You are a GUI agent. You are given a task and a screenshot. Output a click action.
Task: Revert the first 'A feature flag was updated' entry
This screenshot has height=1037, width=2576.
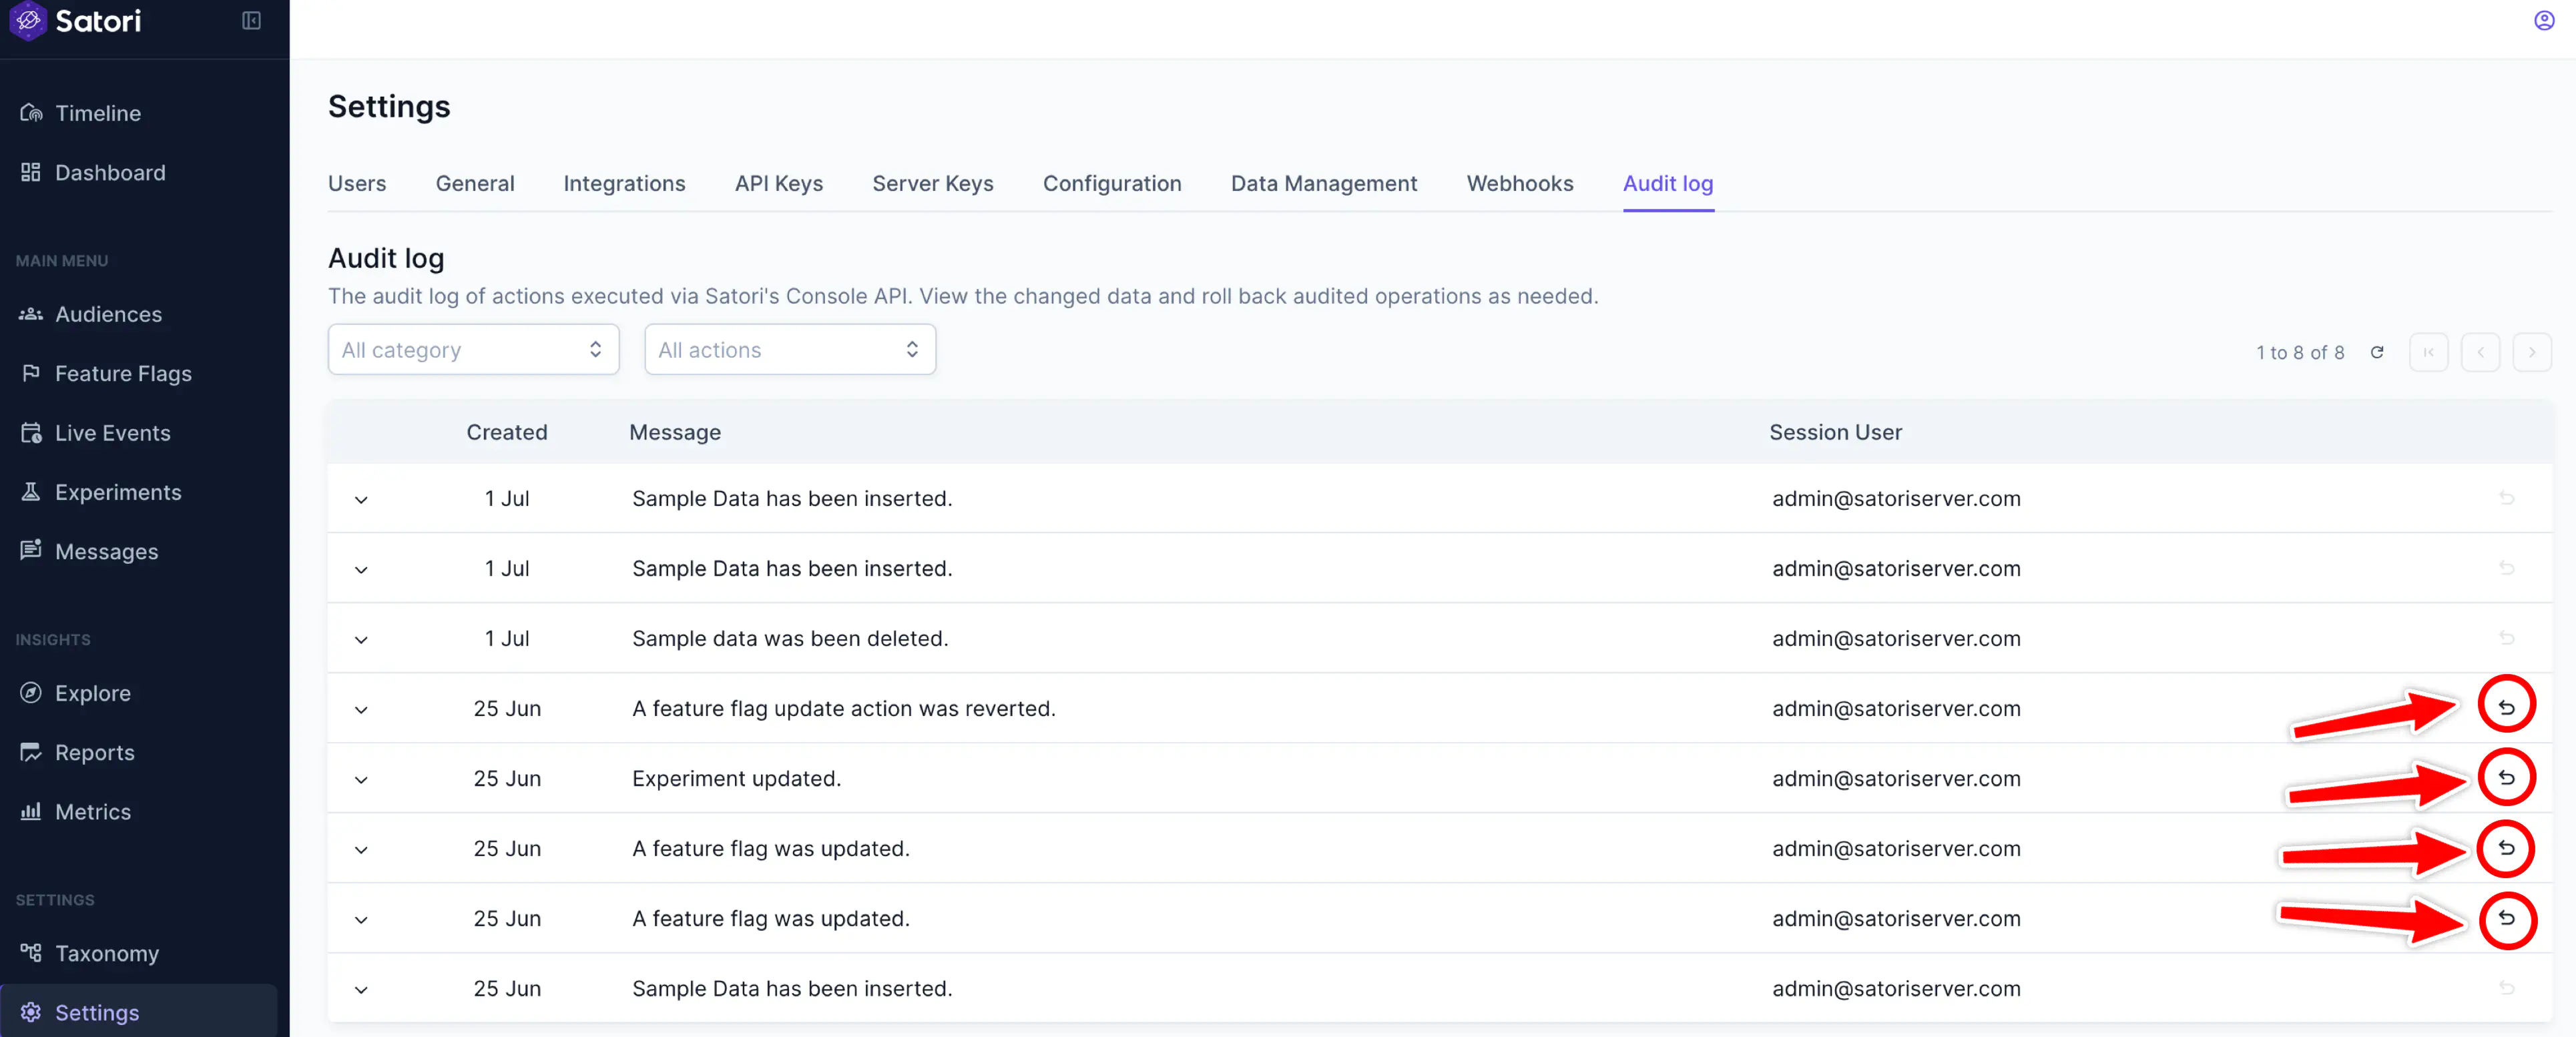pyautogui.click(x=2506, y=848)
